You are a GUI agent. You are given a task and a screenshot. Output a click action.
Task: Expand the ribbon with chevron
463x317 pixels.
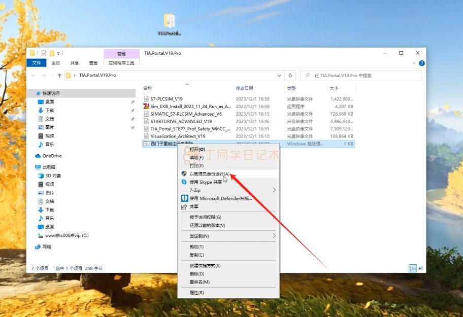[414, 63]
